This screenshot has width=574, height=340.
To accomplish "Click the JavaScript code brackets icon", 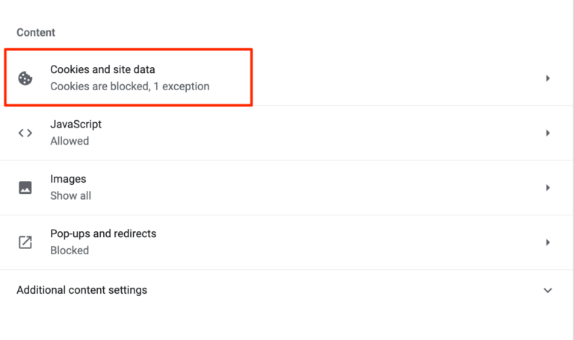I will pos(25,133).
